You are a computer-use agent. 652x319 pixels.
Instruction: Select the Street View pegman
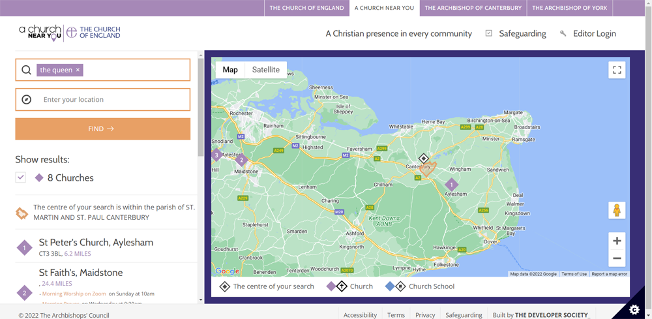pos(617,211)
